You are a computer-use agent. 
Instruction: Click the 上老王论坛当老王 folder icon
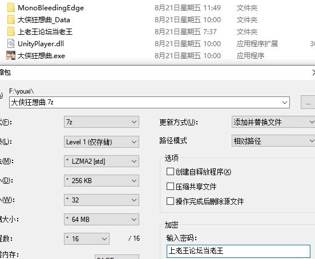[11, 32]
